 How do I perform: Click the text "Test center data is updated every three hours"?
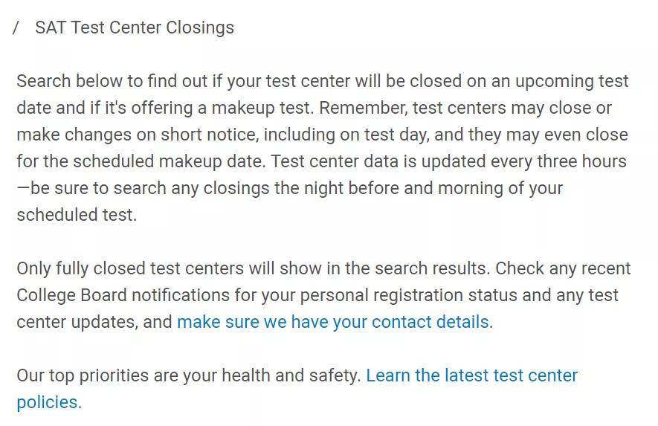tap(448, 161)
